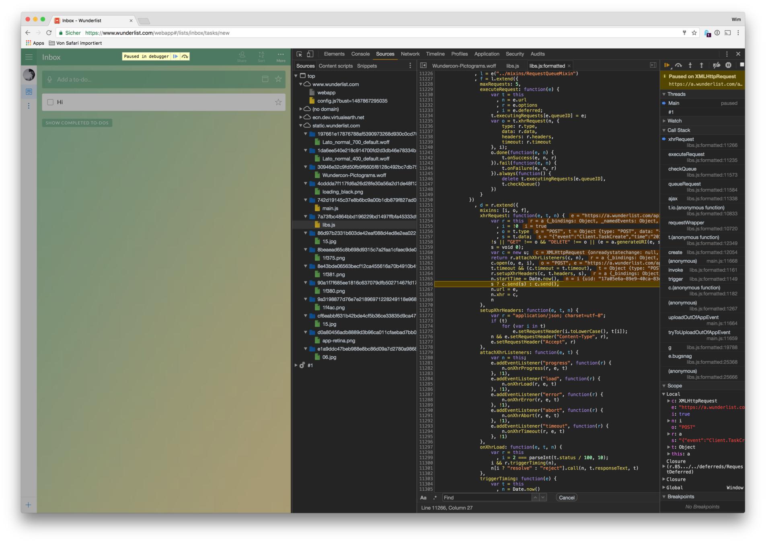The image size is (766, 543).
Task: Bookmark this page with the star icon
Action: (x=694, y=33)
